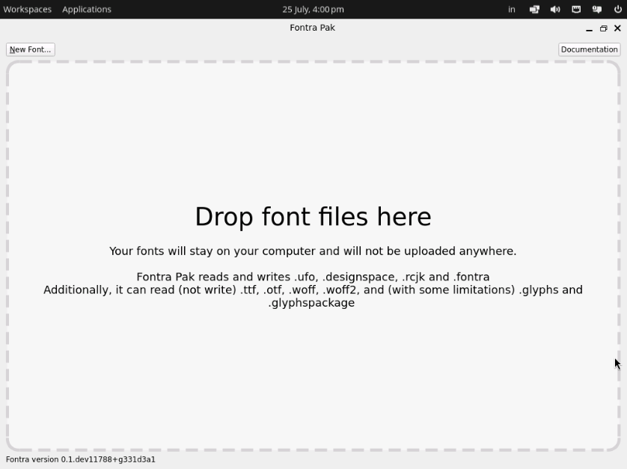Open the New Font dialog
627x469 pixels.
click(x=31, y=49)
